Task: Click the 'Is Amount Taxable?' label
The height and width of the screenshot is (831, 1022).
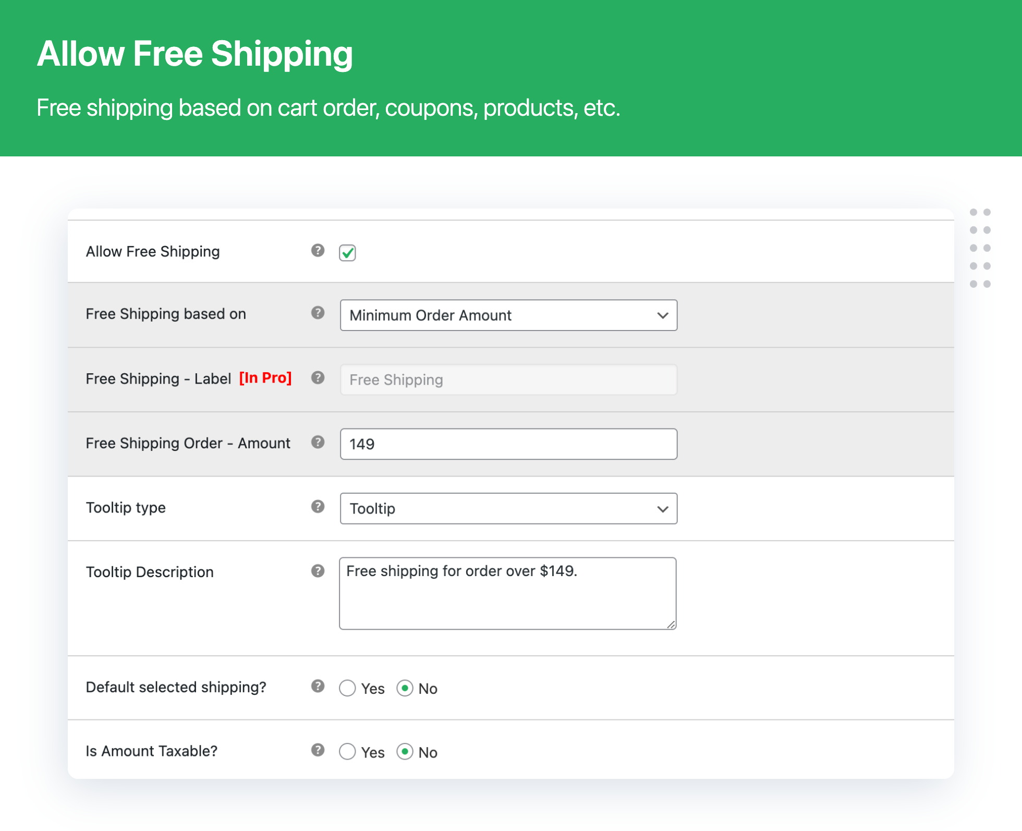Action: tap(152, 751)
